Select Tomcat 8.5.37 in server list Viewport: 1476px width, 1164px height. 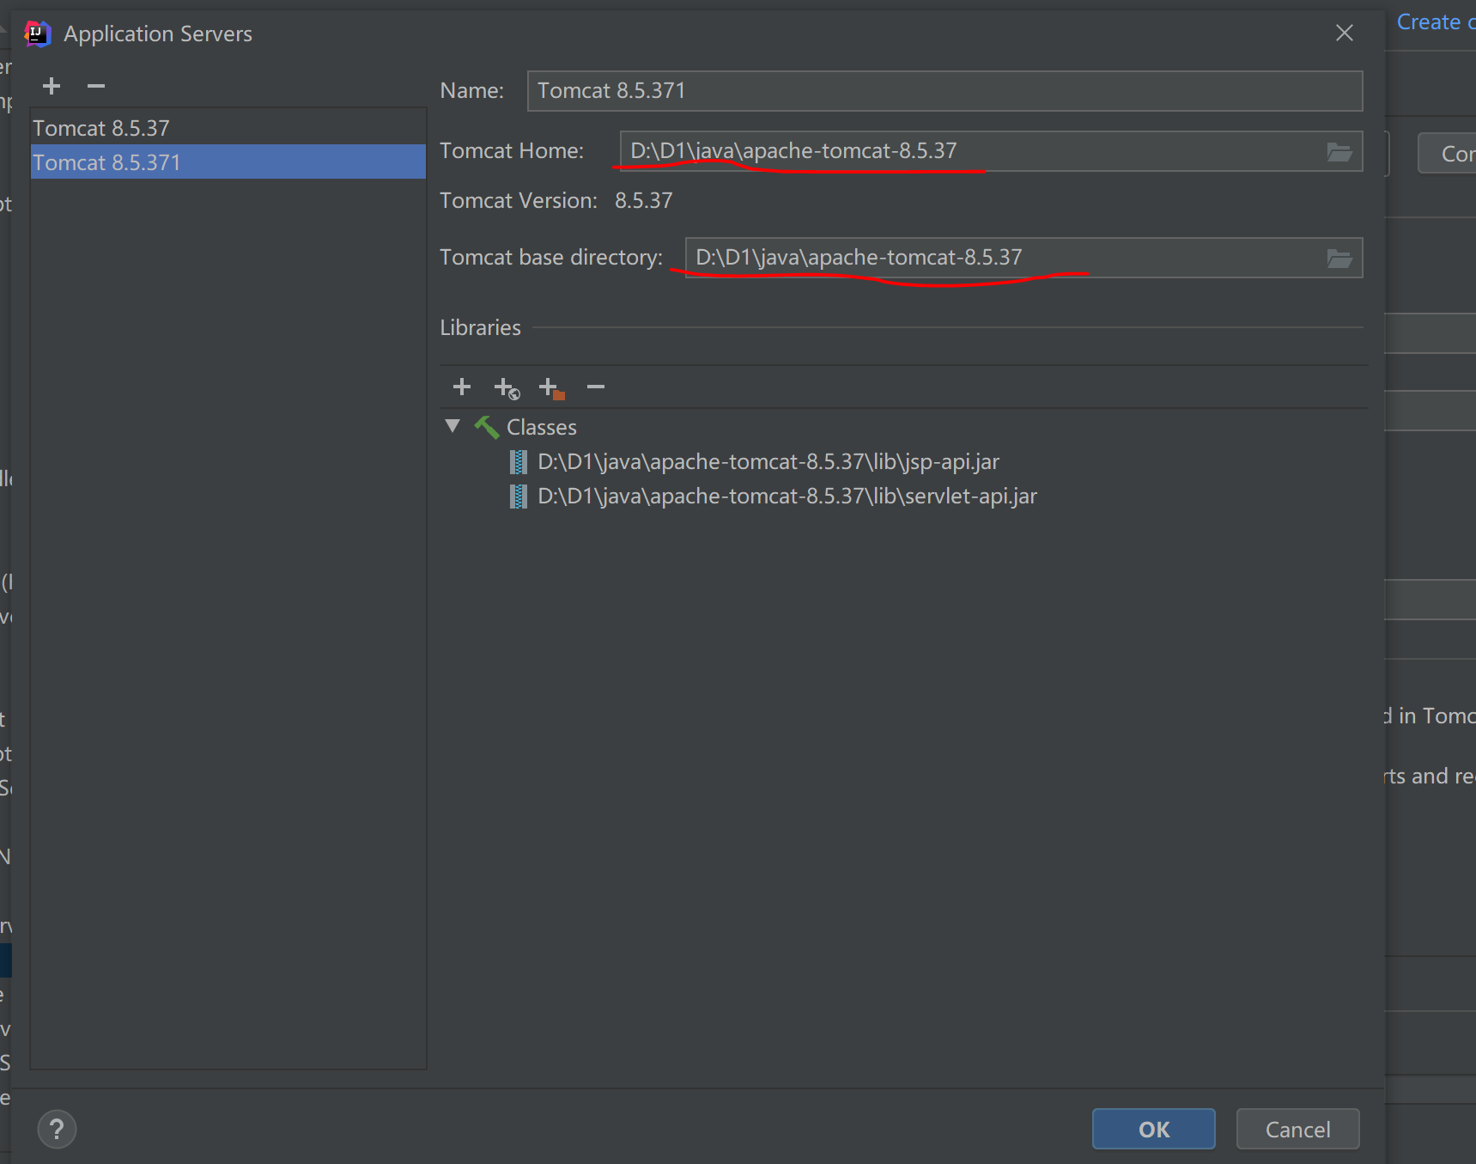pyautogui.click(x=101, y=128)
